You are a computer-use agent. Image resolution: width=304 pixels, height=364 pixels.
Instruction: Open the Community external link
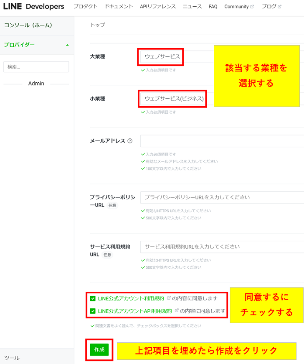pyautogui.click(x=239, y=7)
